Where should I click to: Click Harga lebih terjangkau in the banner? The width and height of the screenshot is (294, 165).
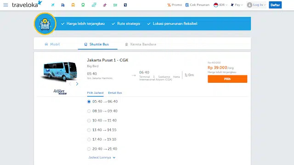pyautogui.click(x=85, y=24)
